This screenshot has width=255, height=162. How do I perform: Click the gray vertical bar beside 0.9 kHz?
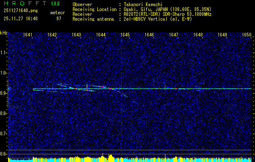pos(8,94)
